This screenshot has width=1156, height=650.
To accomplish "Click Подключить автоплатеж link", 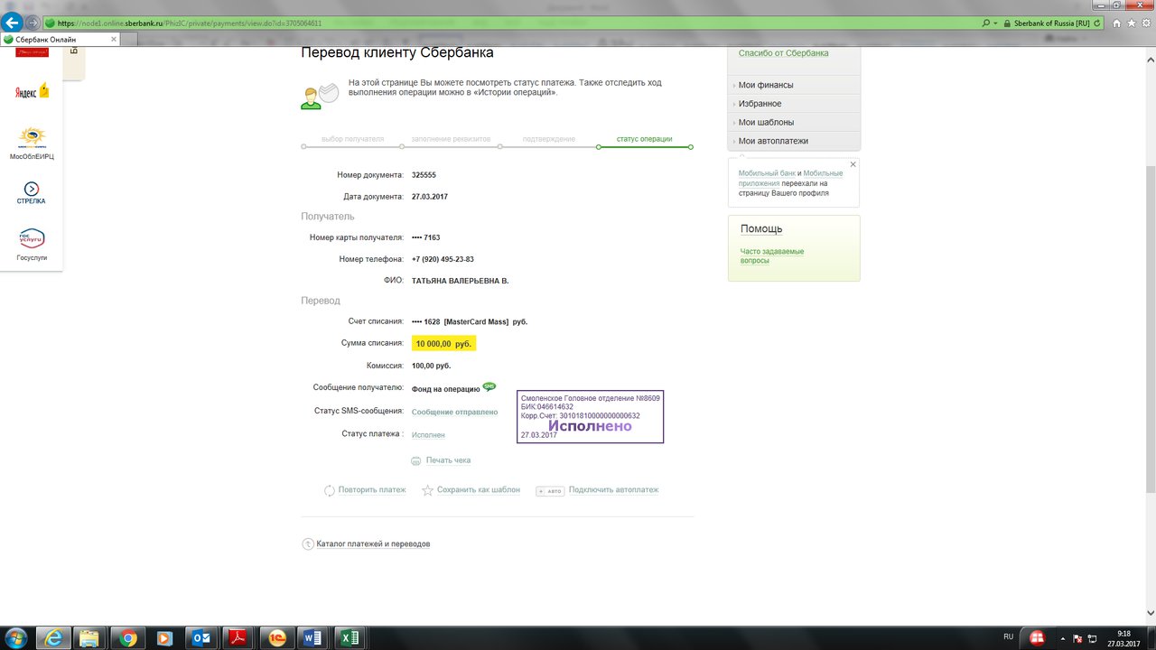I will [x=614, y=490].
